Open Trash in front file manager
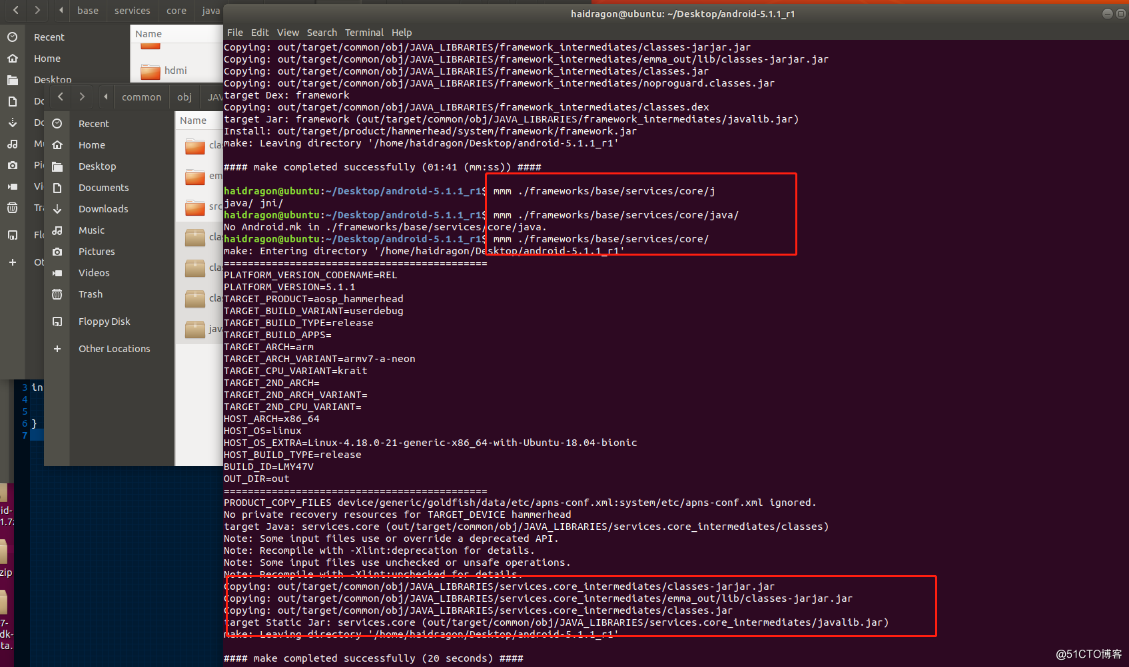Screen dimensions: 1129x667 click(x=91, y=294)
